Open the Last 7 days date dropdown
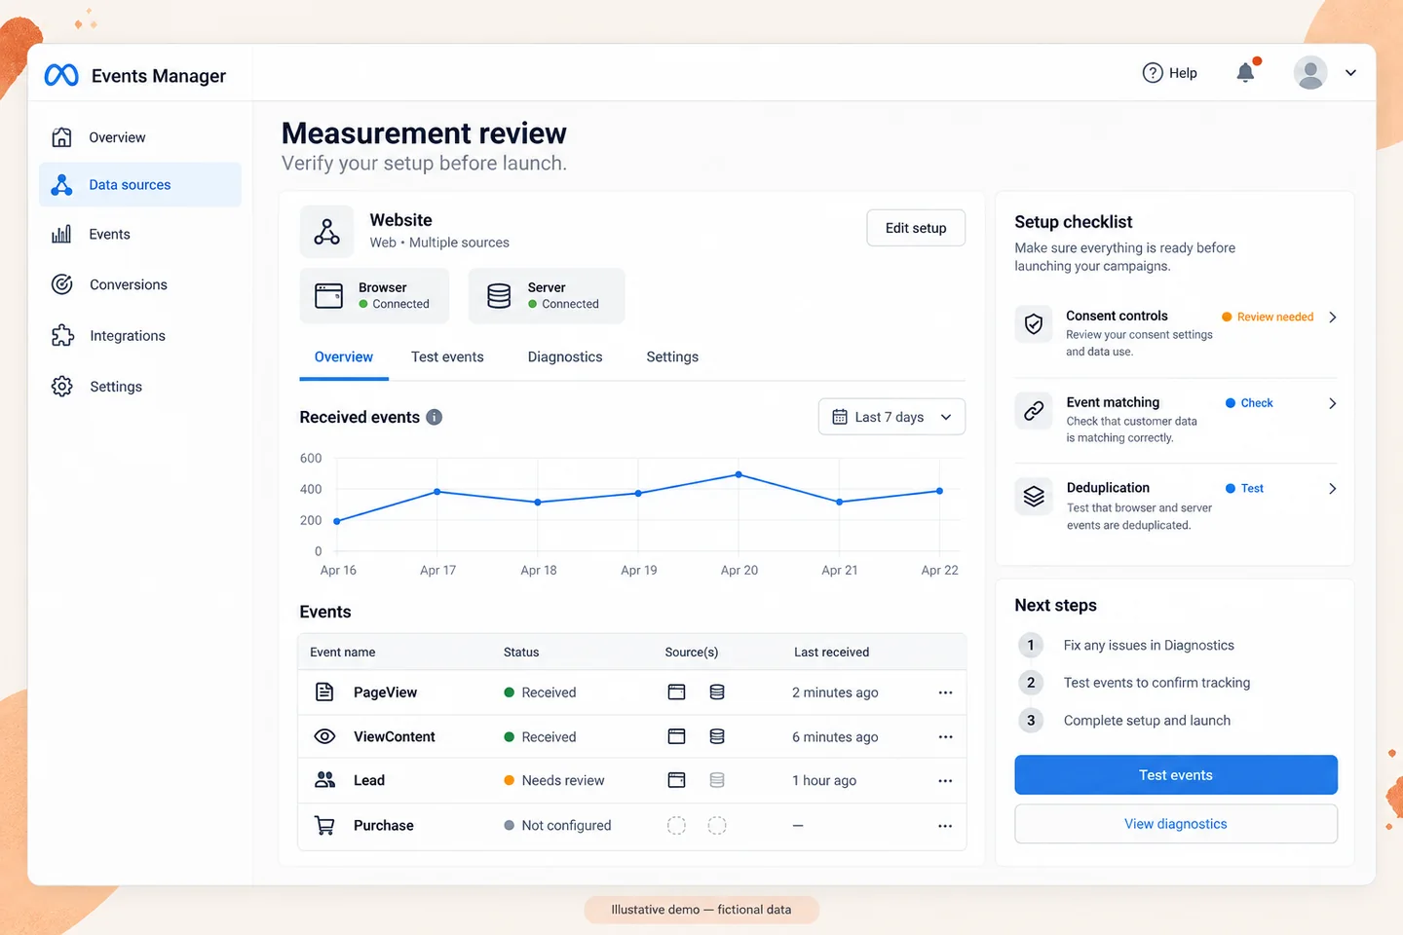 (891, 417)
